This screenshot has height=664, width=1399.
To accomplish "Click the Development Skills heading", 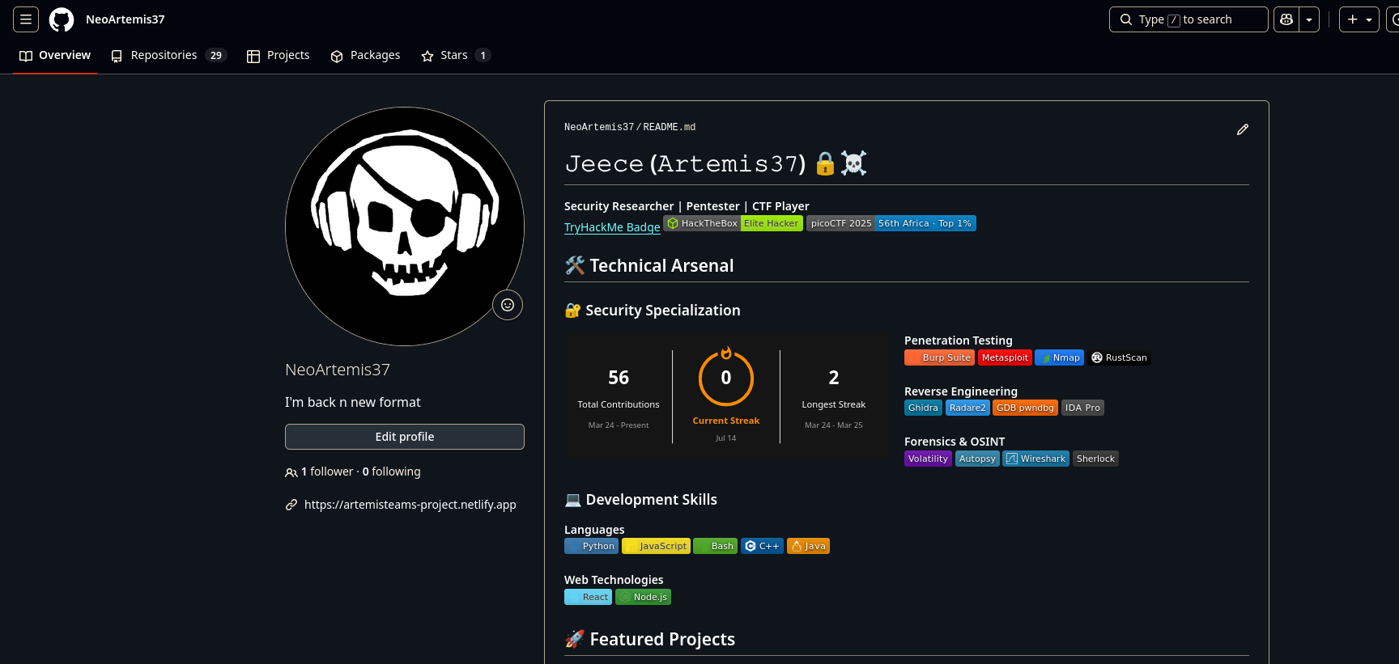I will pos(641,500).
